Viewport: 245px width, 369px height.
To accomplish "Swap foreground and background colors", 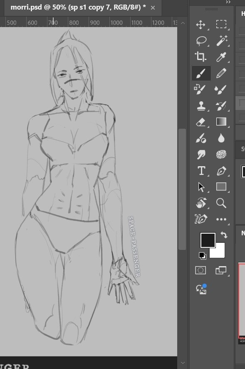I will point(224,234).
